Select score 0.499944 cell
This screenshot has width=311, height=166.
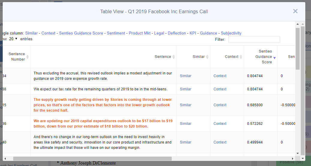[x=261, y=142]
